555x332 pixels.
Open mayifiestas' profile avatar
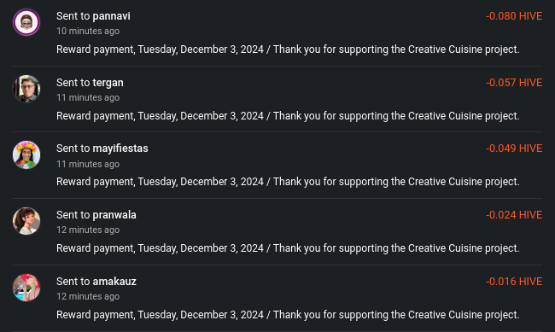(x=26, y=154)
